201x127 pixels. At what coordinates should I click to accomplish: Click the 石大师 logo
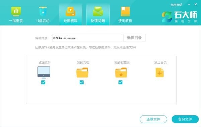pyautogui.click(x=180, y=17)
